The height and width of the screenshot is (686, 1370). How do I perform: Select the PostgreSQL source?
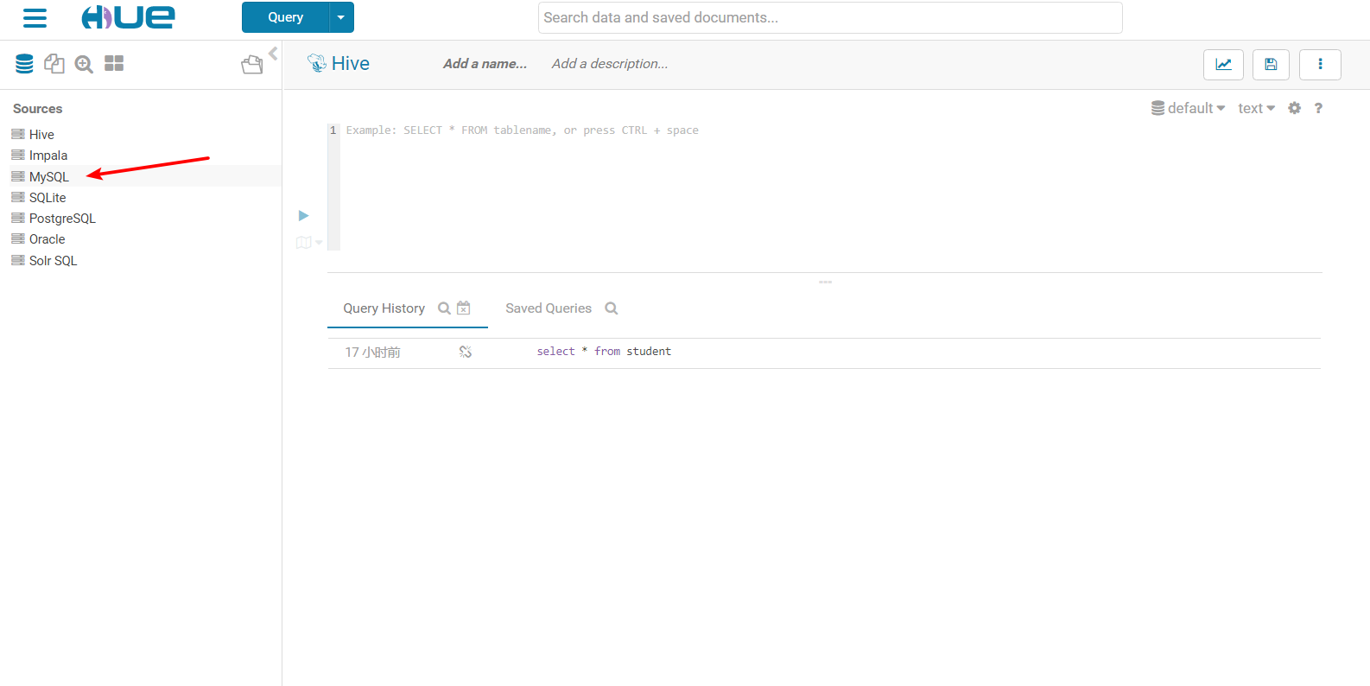[62, 219]
